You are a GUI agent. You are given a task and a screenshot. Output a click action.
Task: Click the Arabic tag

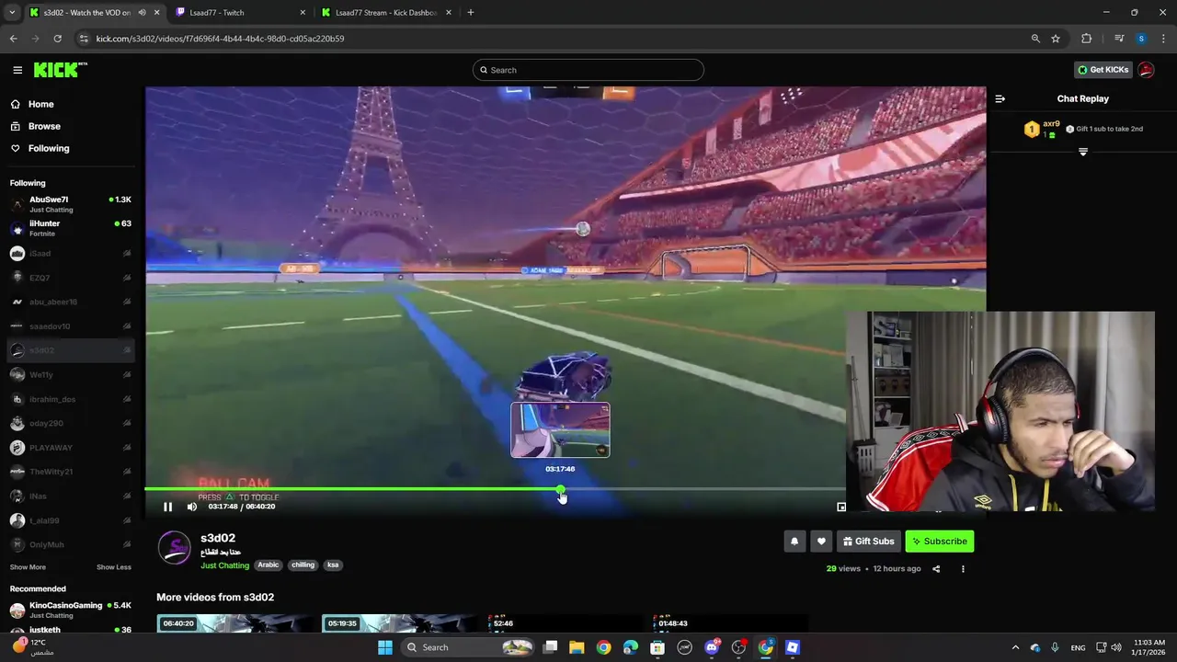269,565
